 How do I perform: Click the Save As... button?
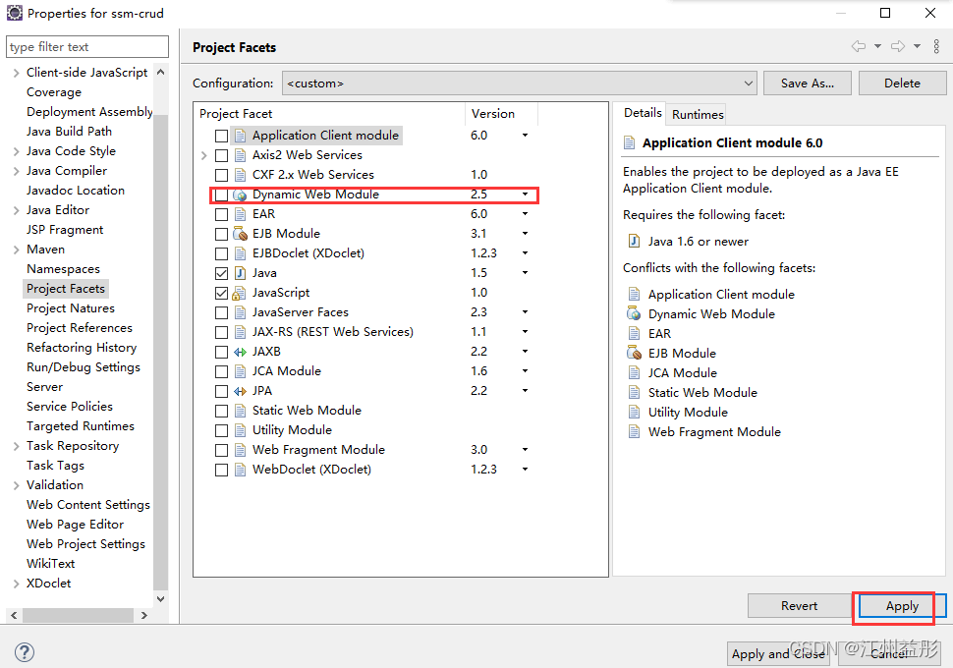pos(808,83)
